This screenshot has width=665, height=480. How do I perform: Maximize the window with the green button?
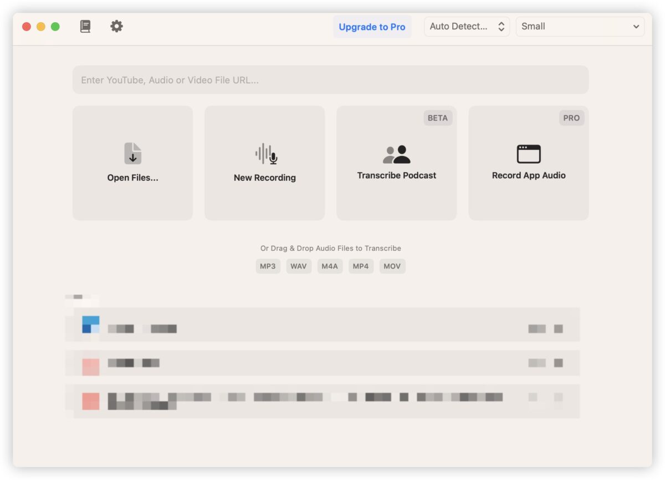(x=55, y=27)
